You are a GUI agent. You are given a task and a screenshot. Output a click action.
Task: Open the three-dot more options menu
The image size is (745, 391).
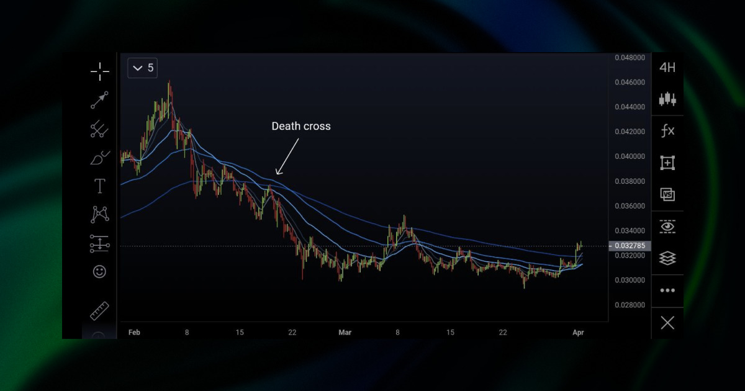(667, 290)
